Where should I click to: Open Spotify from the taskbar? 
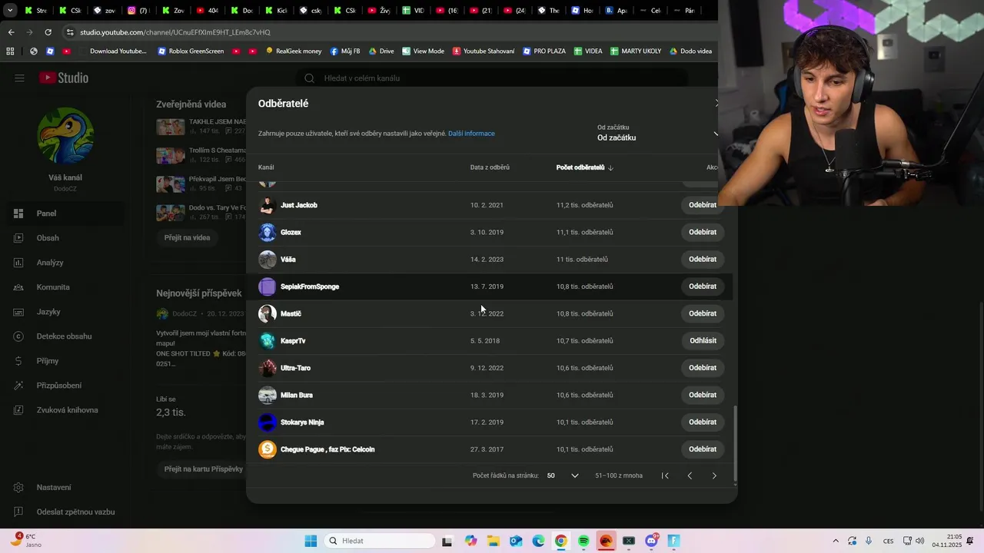tap(583, 541)
